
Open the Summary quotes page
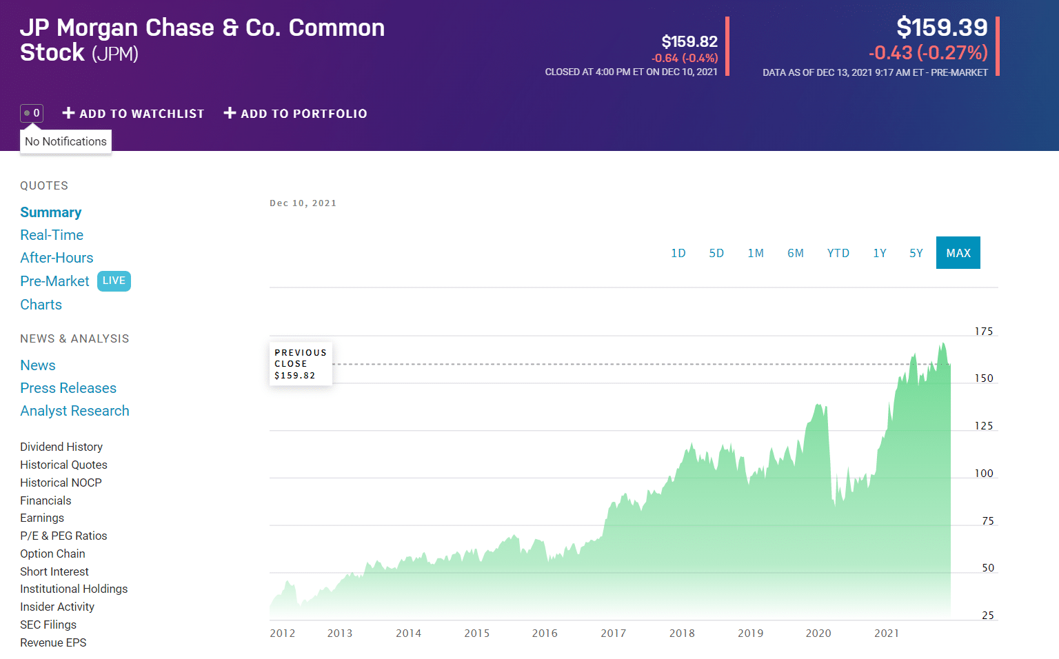tap(51, 212)
